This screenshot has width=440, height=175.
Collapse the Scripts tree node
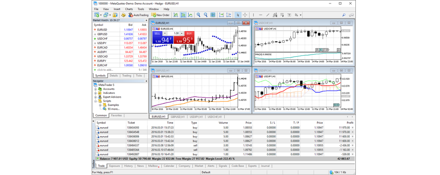tap(95, 101)
